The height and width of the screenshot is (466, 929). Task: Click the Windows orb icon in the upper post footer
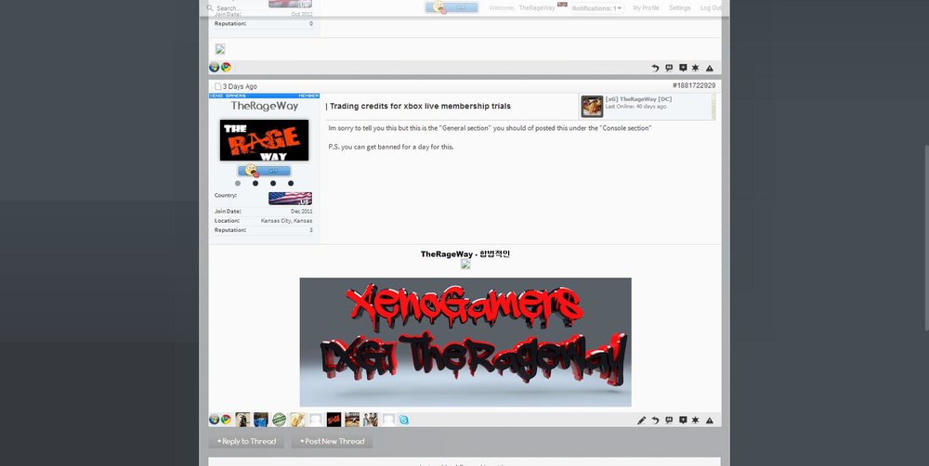tap(214, 67)
